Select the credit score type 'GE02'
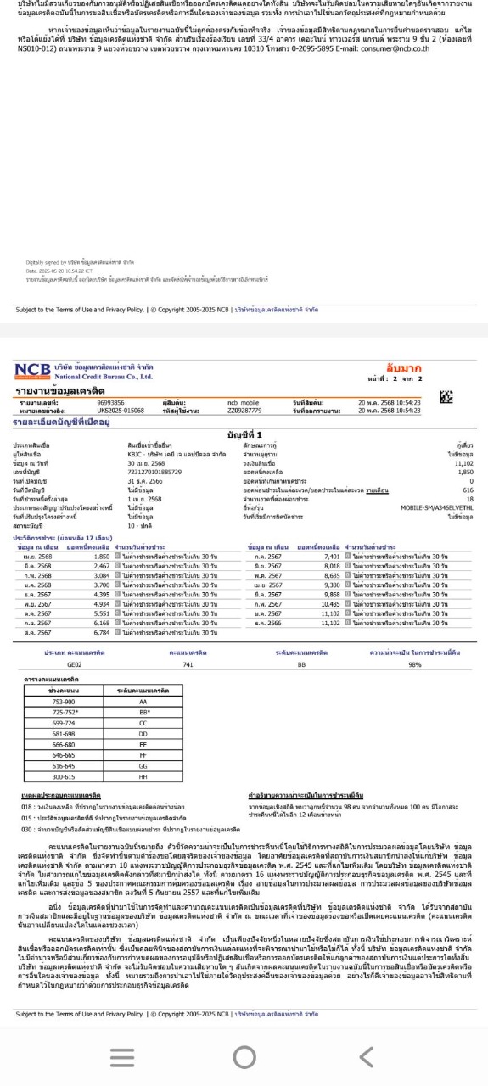The image size is (488, 1086). tap(74, 665)
